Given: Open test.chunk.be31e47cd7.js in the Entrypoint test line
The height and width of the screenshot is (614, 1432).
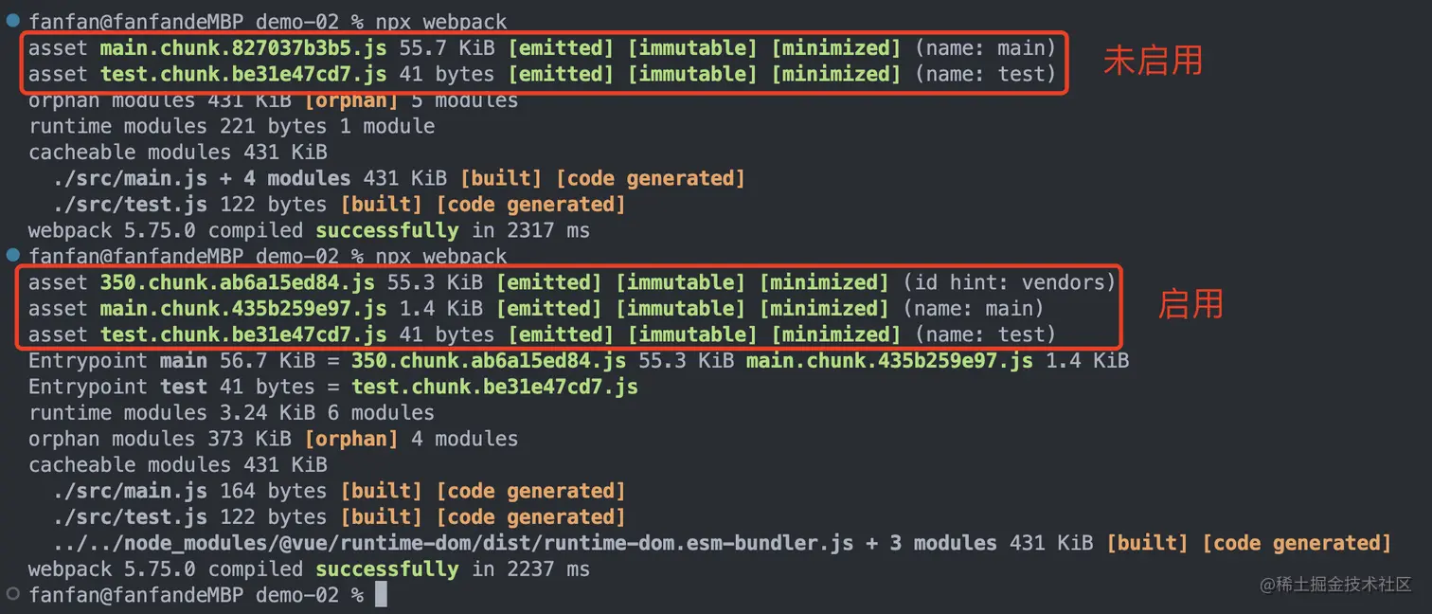Looking at the screenshot, I should pyautogui.click(x=493, y=387).
